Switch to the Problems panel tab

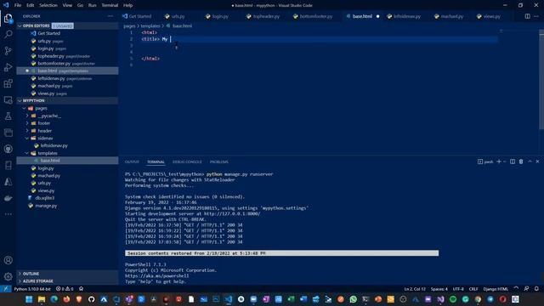[x=219, y=162]
